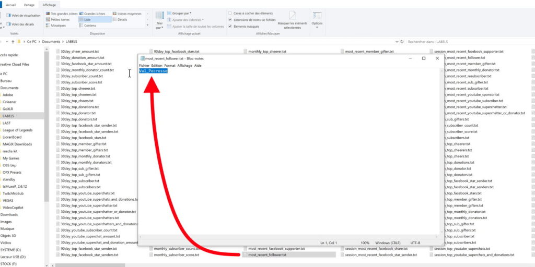Uncheck the Éléments masqués checkbox

[x=230, y=26]
